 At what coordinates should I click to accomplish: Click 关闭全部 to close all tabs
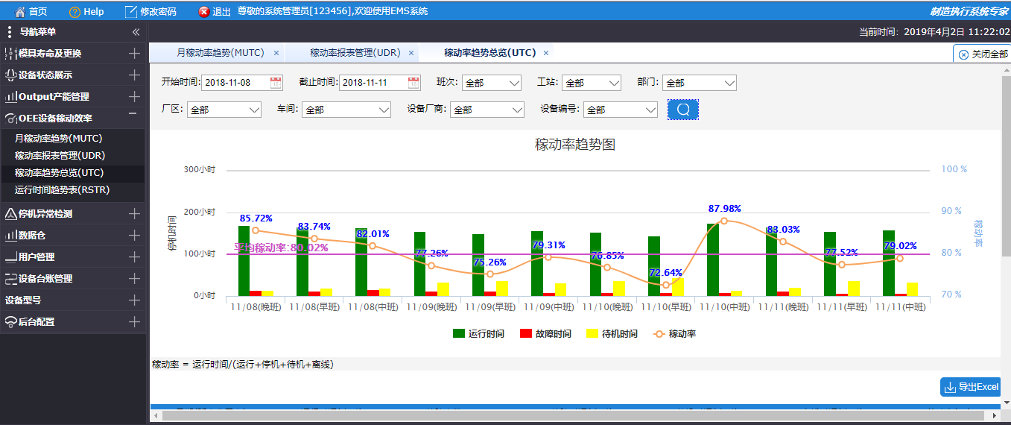click(983, 54)
